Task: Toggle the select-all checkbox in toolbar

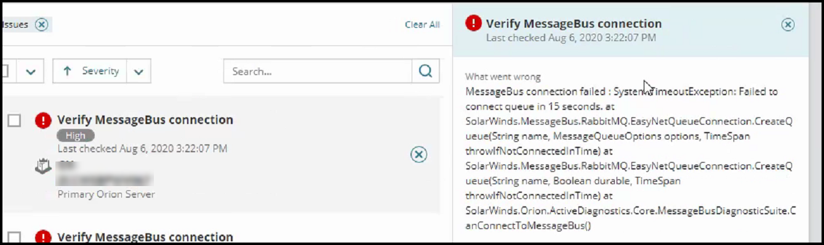Action: [5, 71]
